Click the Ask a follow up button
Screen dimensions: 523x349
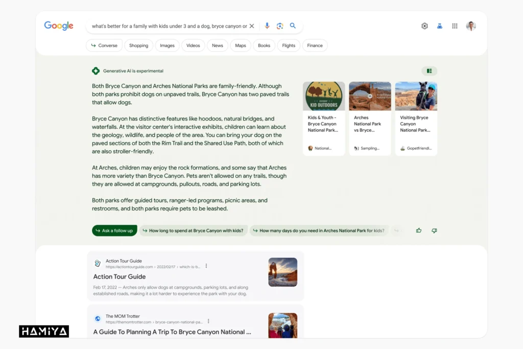tap(114, 230)
